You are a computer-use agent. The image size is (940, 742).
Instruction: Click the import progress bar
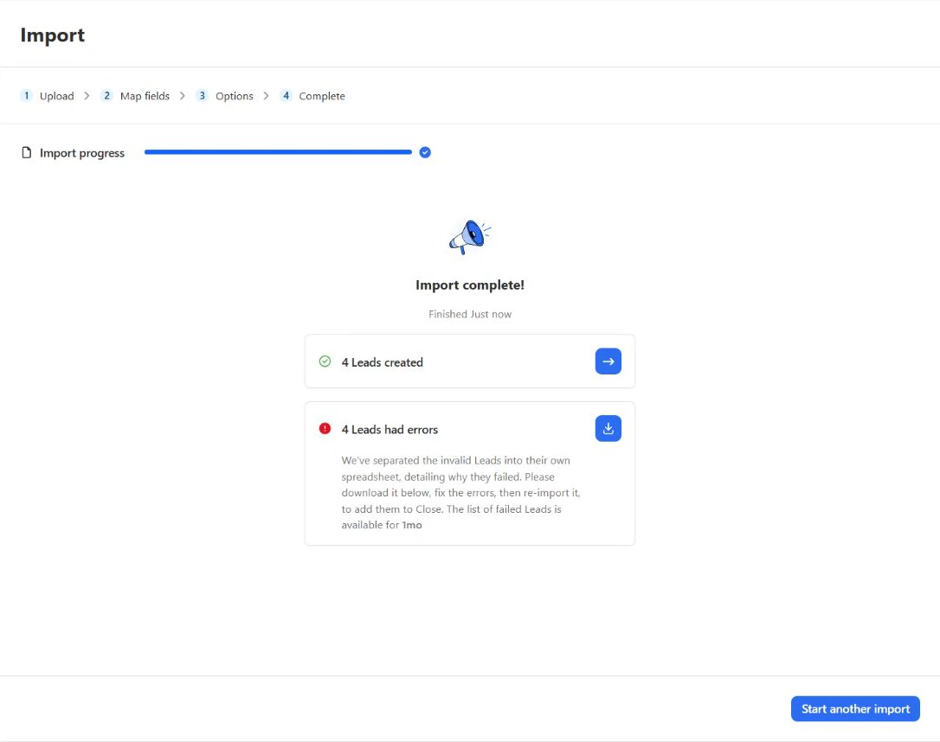pos(278,152)
